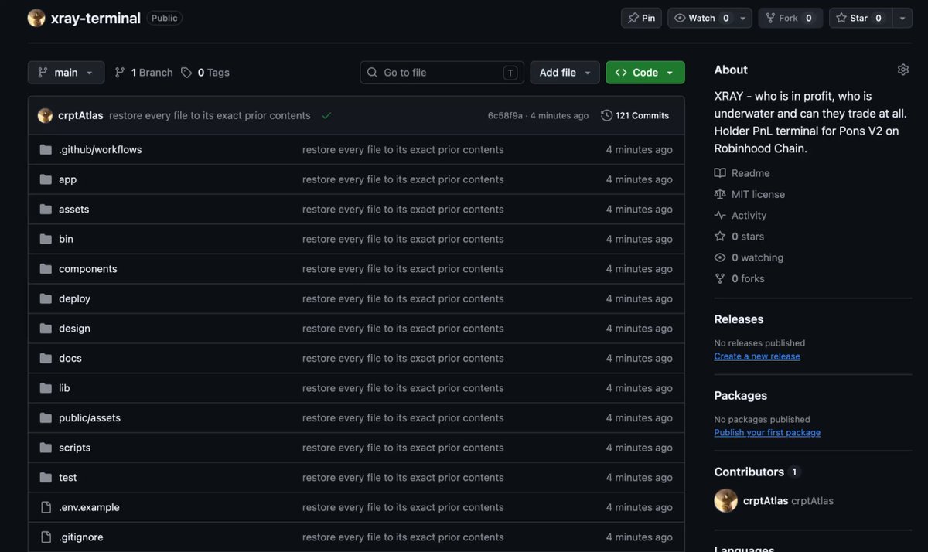Click the bin folder icon

coord(46,239)
